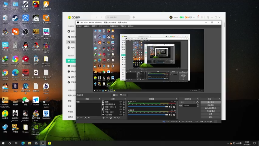Toggle visibility of 视频采集设备 source
This screenshot has width=259, height=146.
pyautogui.click(x=120, y=104)
